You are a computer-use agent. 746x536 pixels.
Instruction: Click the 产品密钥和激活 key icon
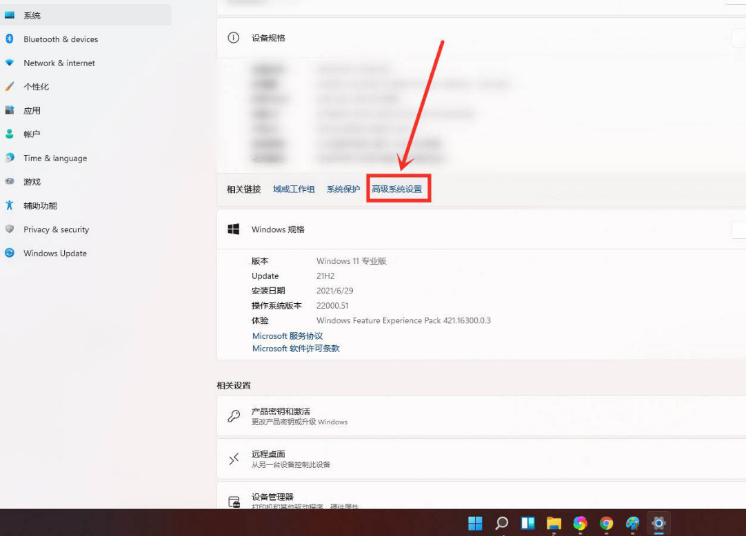pyautogui.click(x=233, y=415)
